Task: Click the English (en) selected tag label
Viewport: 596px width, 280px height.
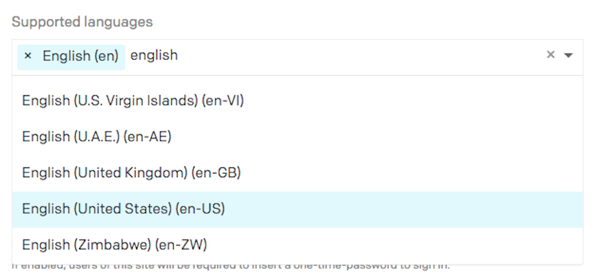Action: pos(80,56)
